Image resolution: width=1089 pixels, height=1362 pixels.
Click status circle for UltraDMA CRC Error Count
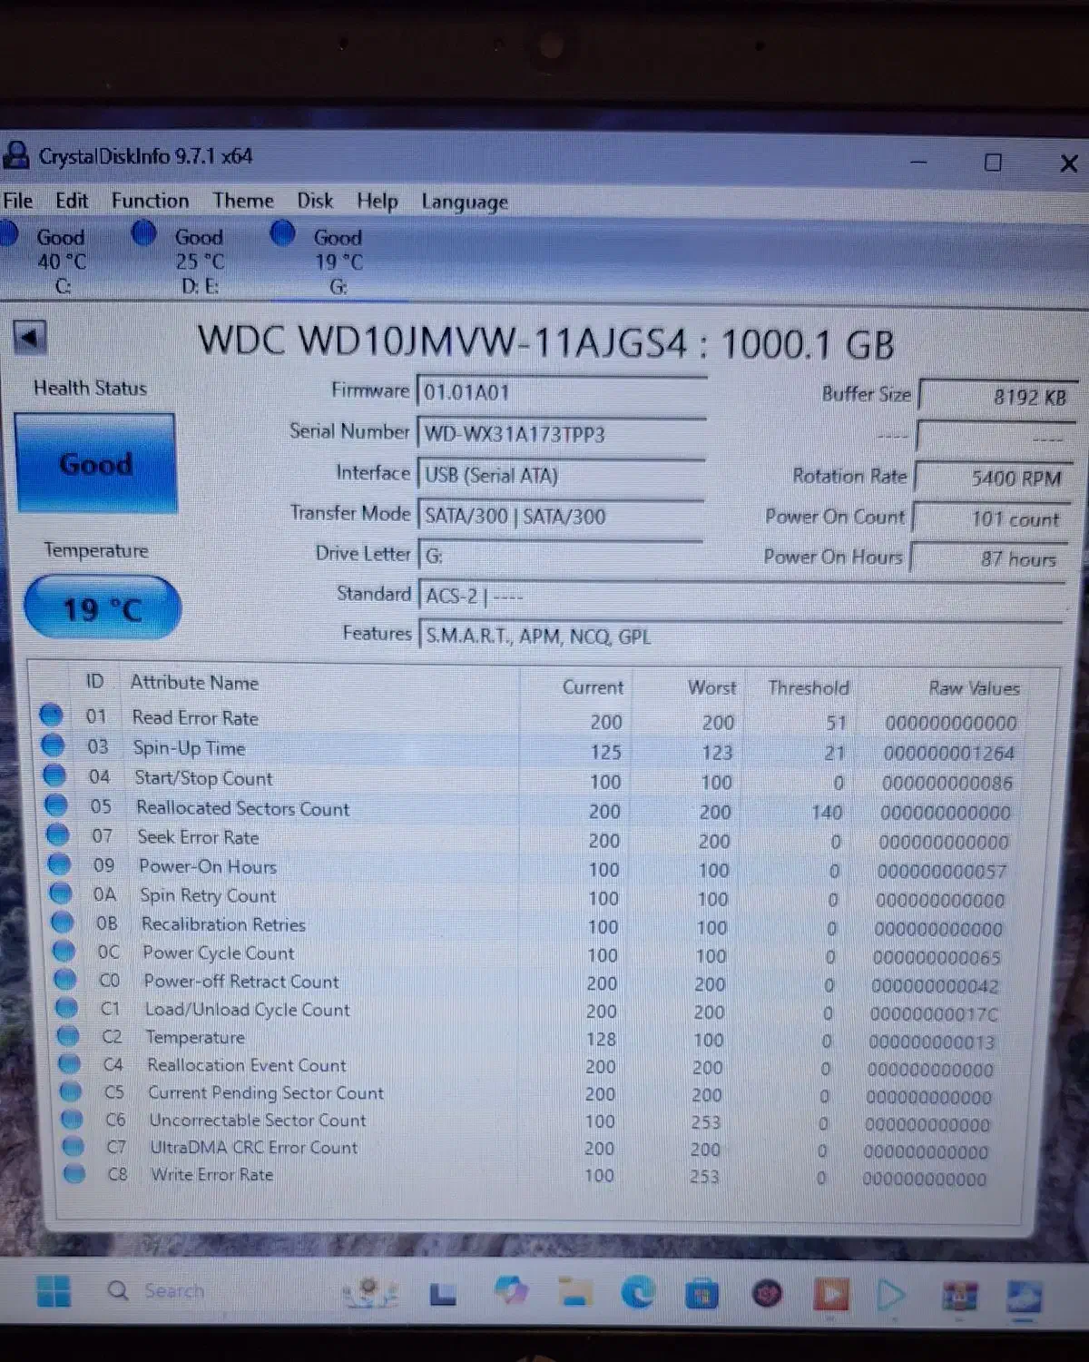[x=74, y=1147]
